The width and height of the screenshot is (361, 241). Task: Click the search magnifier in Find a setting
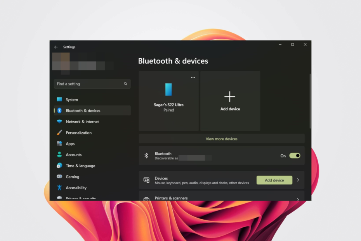[125, 84]
